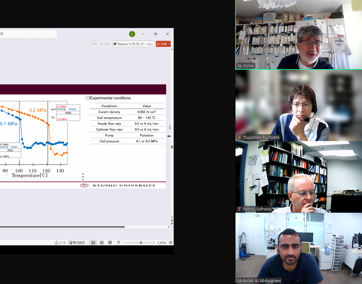
Task: Click zoom out minus icon
Action: tap(125, 243)
